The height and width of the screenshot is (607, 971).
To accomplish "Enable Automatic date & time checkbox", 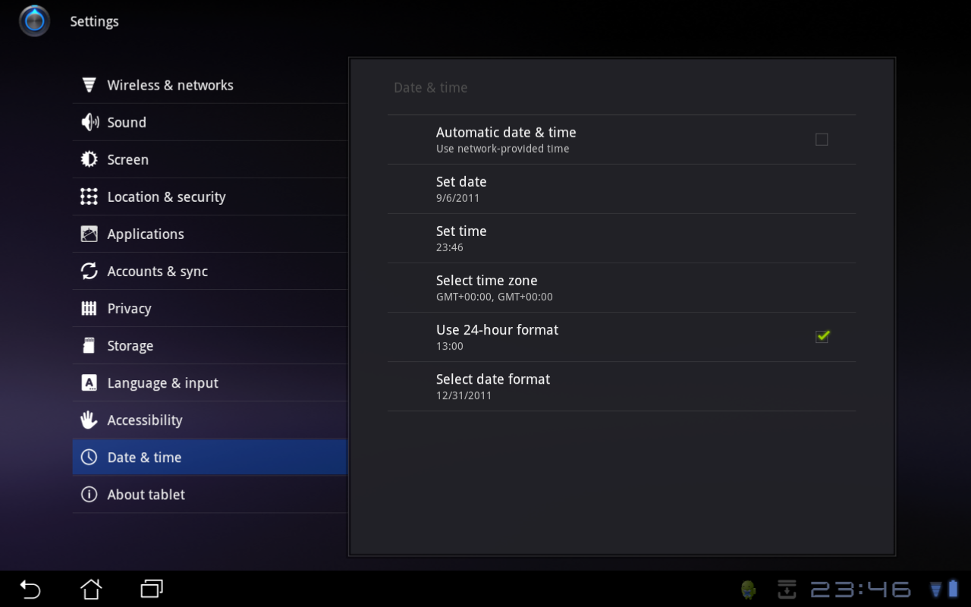I will (822, 140).
